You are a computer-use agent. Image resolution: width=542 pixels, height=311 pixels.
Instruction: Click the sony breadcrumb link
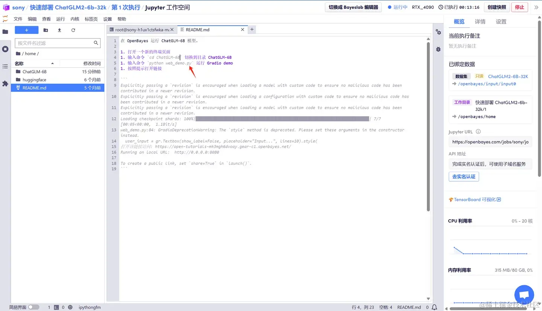coord(18,8)
